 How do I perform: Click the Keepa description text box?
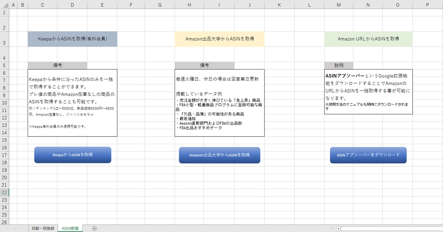(x=73, y=103)
